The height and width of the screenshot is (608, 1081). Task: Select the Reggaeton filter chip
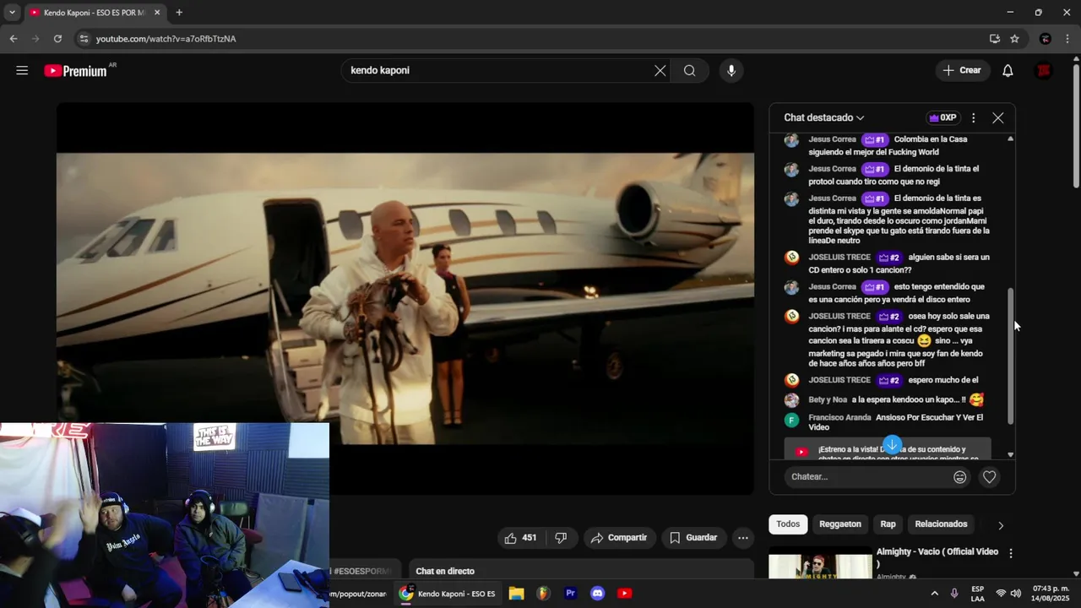pyautogui.click(x=840, y=524)
